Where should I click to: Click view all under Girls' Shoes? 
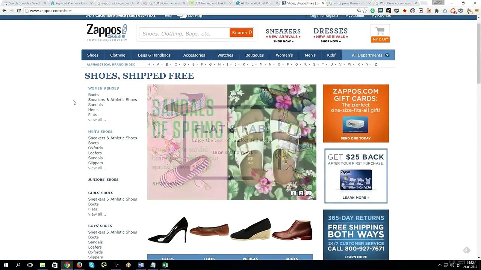pos(97,214)
